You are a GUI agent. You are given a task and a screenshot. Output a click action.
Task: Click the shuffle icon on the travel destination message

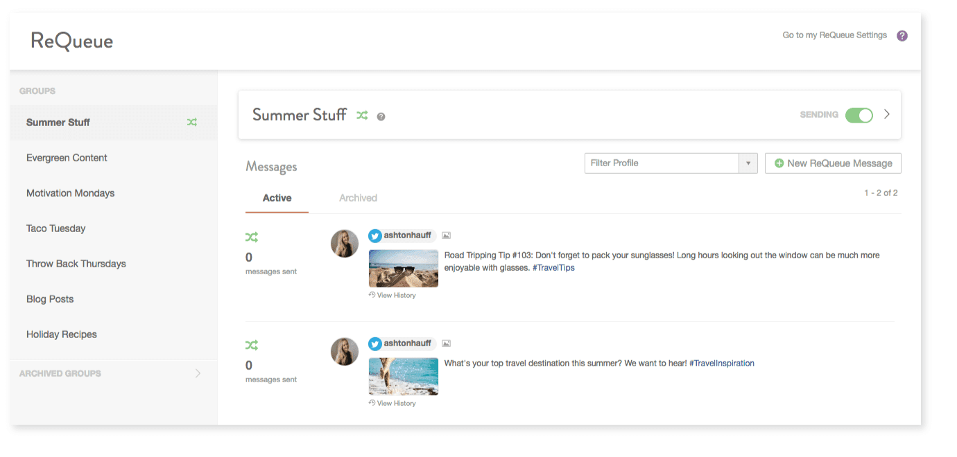click(x=252, y=345)
